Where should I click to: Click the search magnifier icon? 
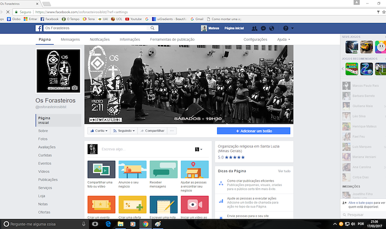152,28
